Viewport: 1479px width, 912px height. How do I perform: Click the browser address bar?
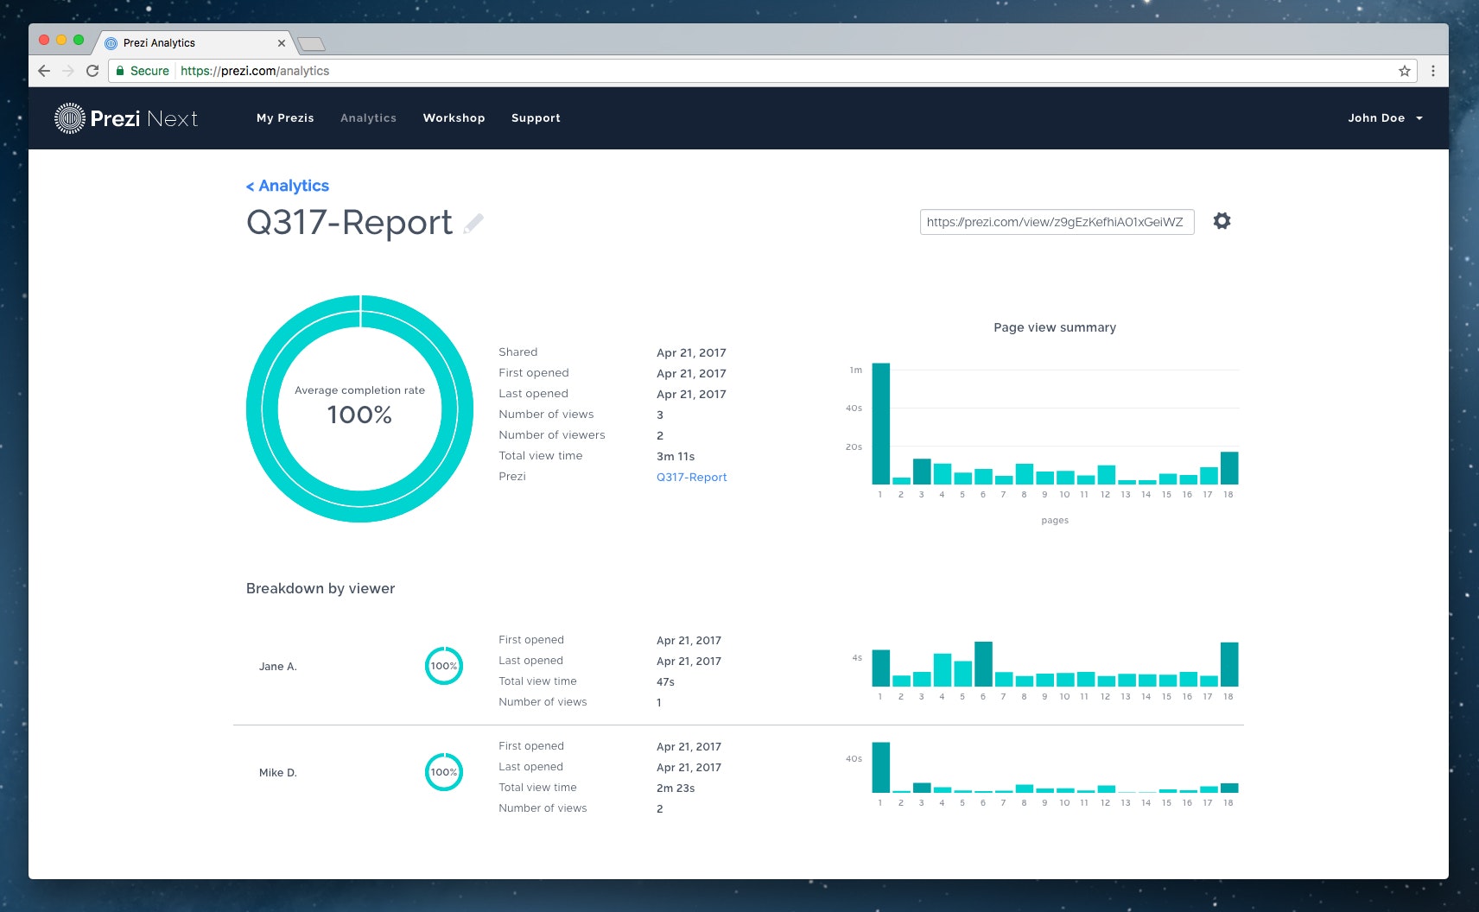pyautogui.click(x=760, y=71)
